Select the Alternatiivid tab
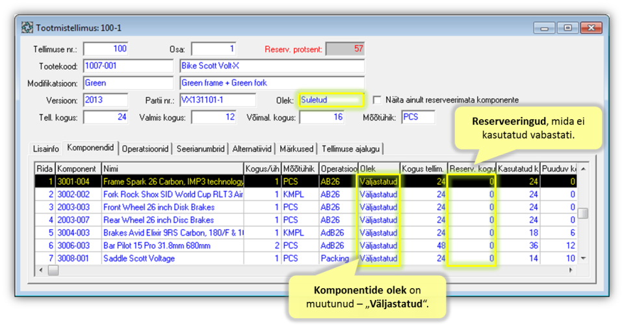 coord(253,148)
